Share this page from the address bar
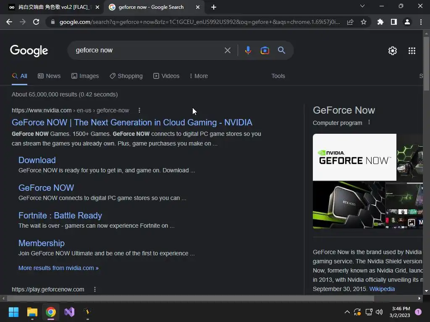The image size is (430, 322). tap(350, 22)
